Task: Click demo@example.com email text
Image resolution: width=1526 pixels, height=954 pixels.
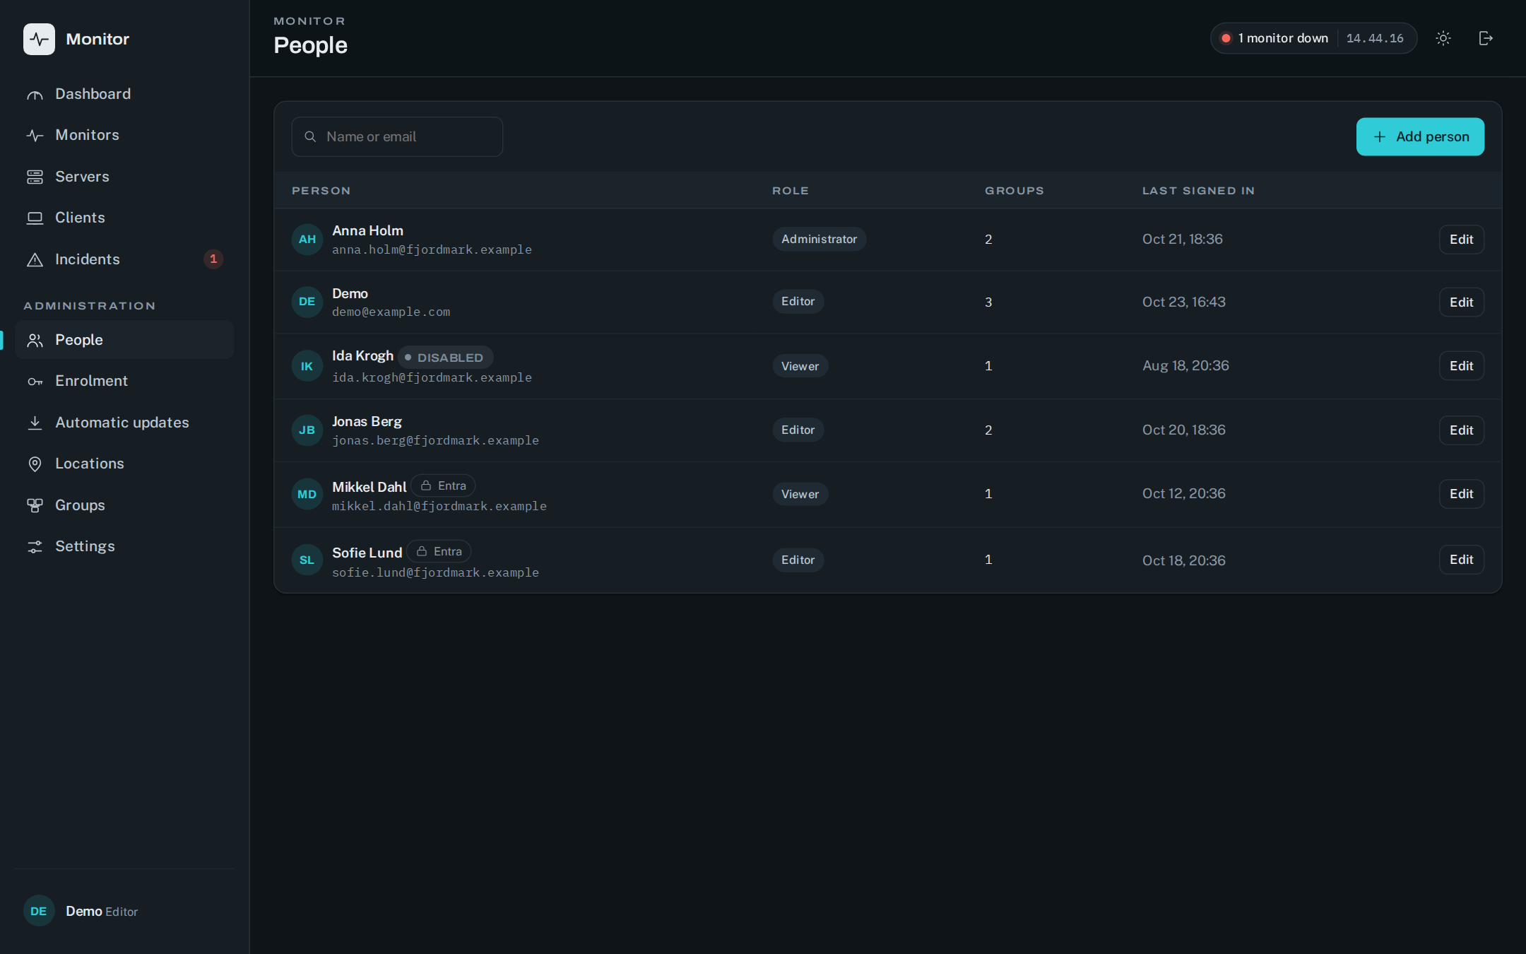Action: pyautogui.click(x=391, y=312)
